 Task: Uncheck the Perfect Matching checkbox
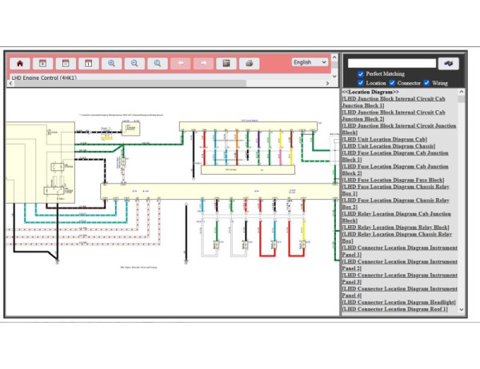[x=361, y=74]
